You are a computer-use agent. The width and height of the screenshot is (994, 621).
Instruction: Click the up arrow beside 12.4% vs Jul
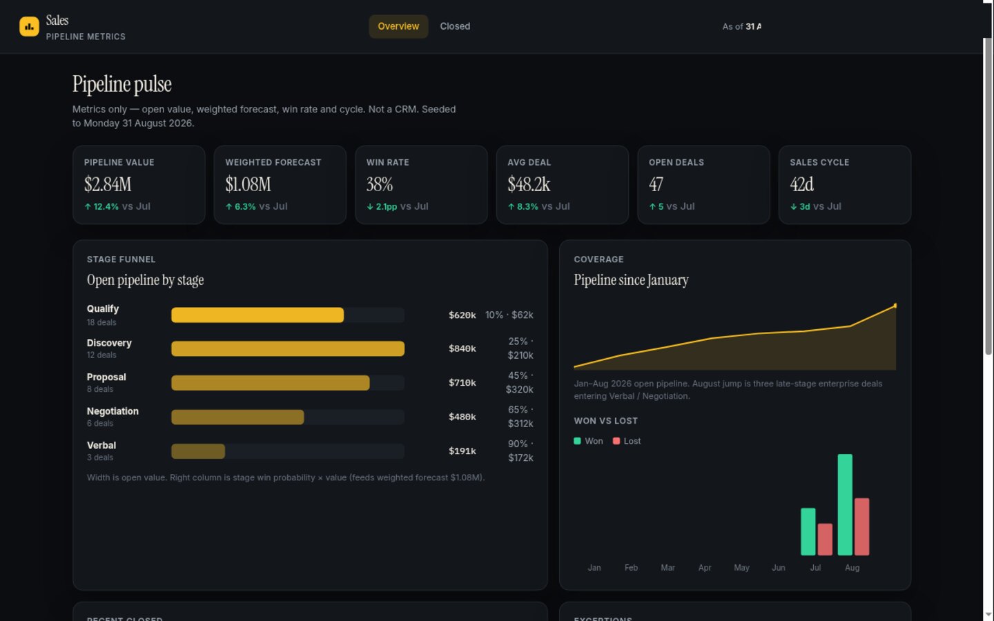(88, 206)
